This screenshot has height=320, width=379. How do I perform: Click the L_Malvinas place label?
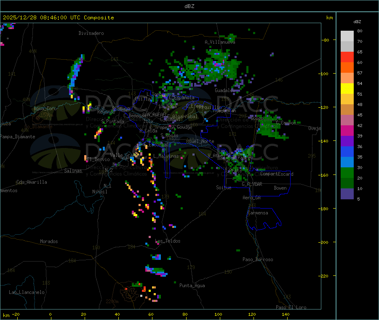[x=166, y=156]
